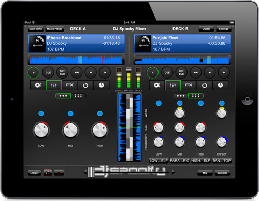The height and width of the screenshot is (201, 259).
Task: Pause Deck A with the green-ringed button
Action: click(34, 72)
